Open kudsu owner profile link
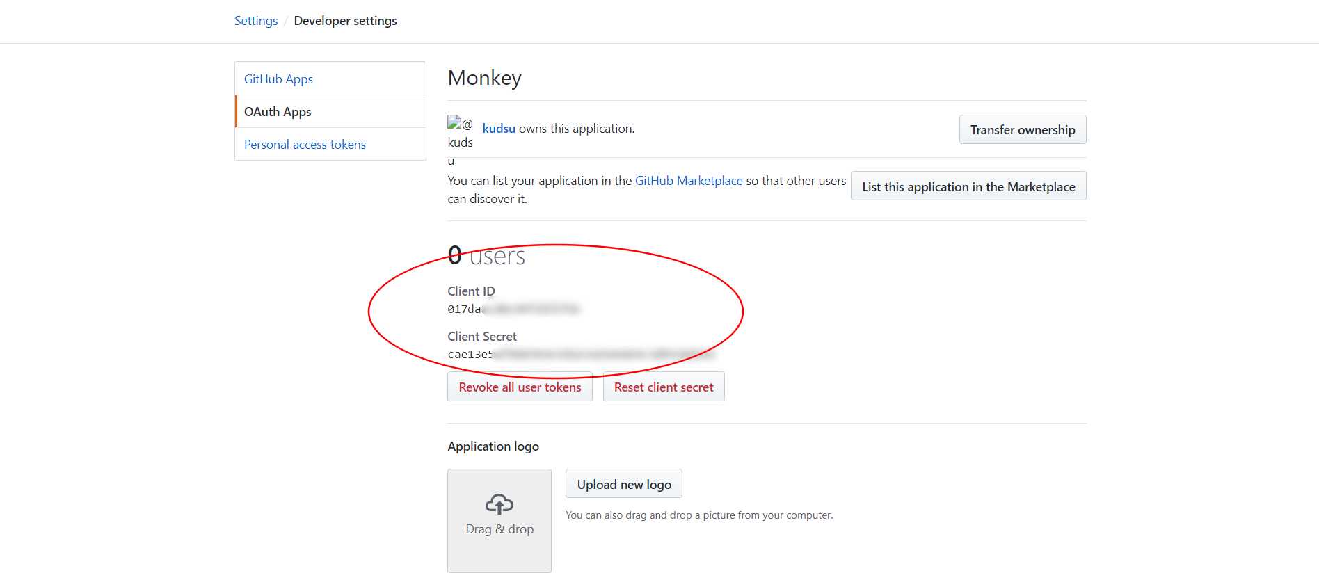 (x=499, y=129)
